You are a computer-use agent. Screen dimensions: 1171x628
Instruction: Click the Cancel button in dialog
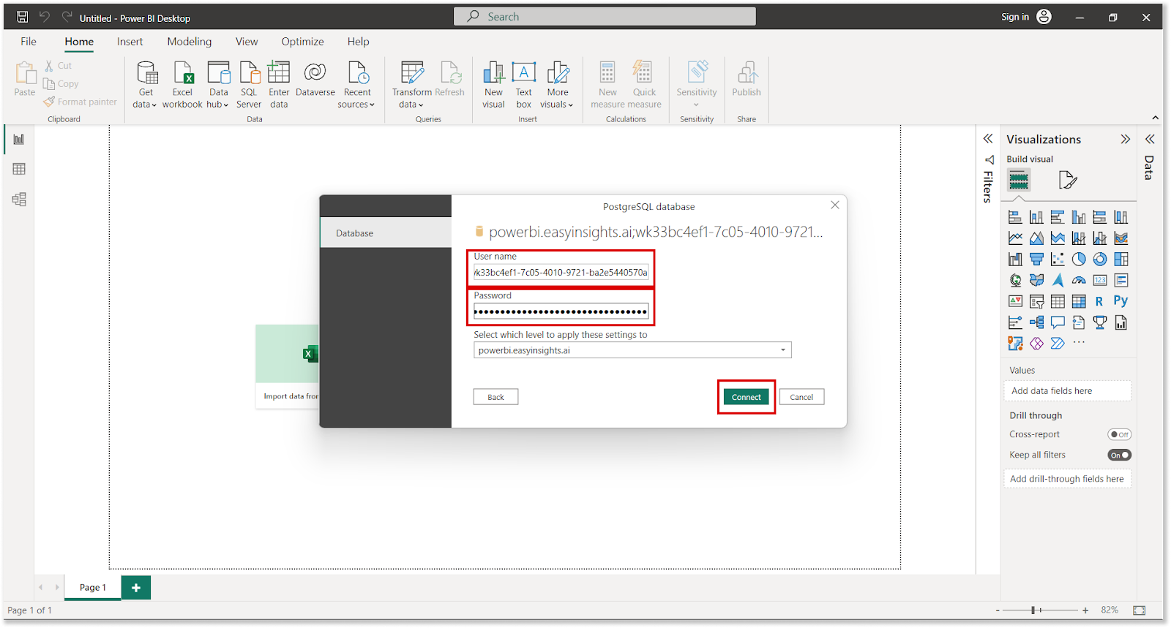click(x=801, y=397)
